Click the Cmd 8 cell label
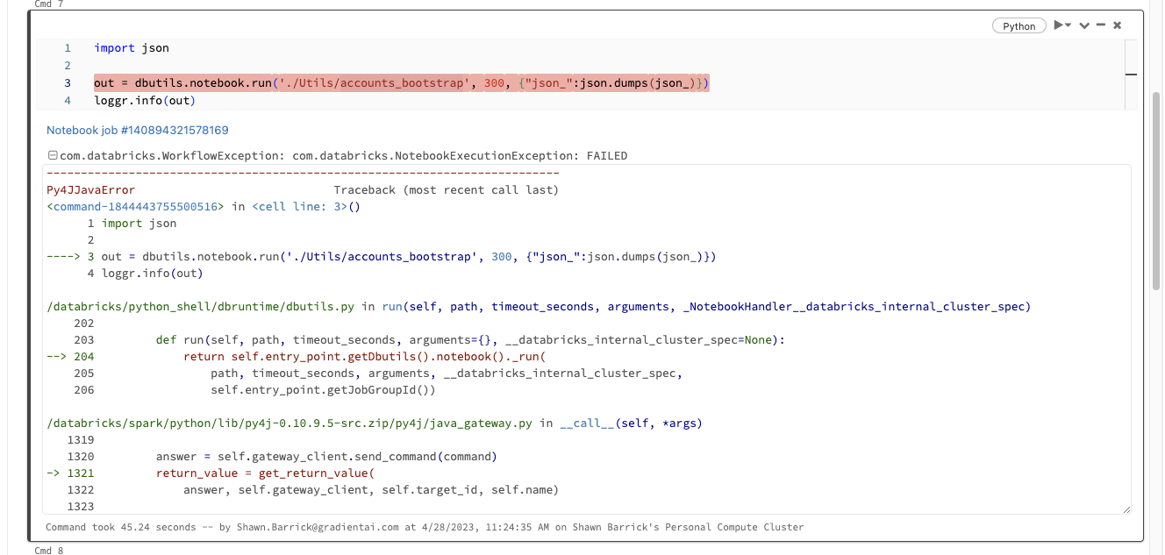The image size is (1165, 555). click(x=47, y=551)
